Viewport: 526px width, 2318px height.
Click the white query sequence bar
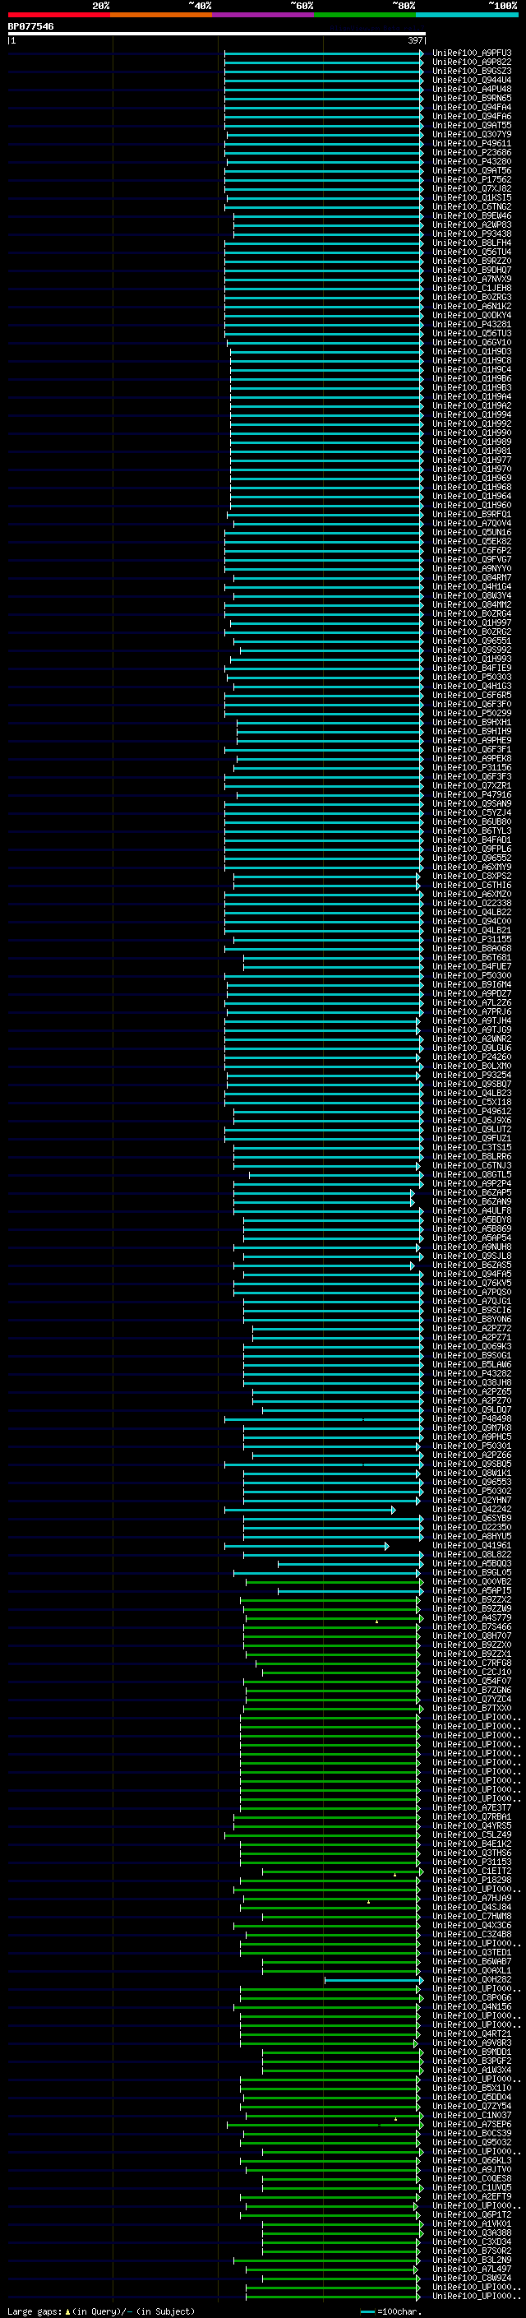coord(217,33)
